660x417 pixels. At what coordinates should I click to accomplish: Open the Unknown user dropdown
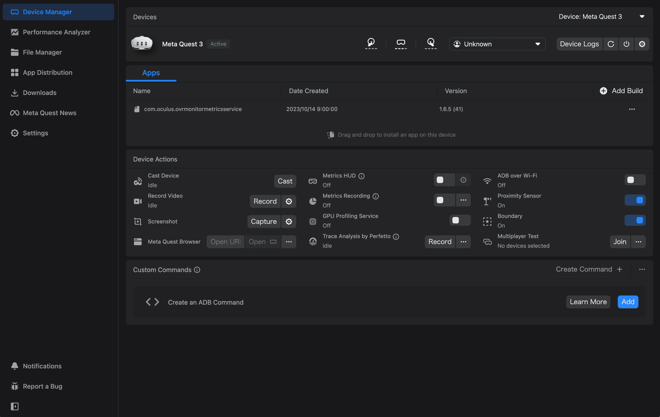(497, 44)
